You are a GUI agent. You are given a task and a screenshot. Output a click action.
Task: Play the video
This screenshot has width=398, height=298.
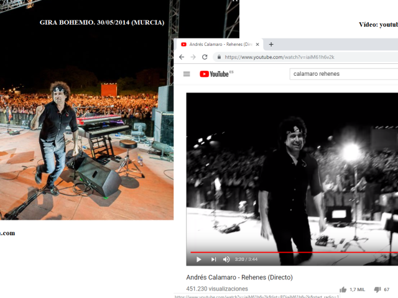pyautogui.click(x=199, y=260)
